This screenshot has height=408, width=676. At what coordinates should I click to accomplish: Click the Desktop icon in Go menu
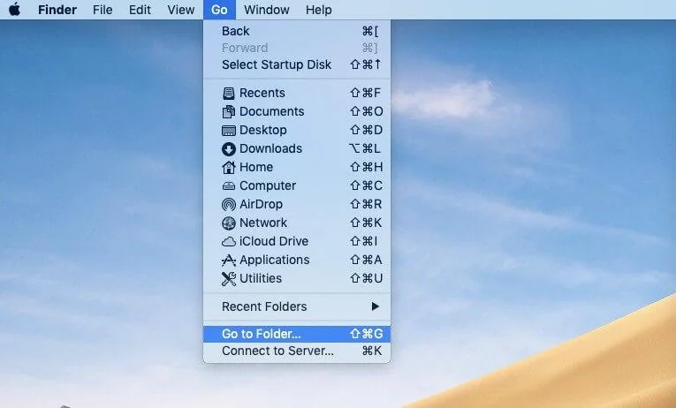point(229,130)
